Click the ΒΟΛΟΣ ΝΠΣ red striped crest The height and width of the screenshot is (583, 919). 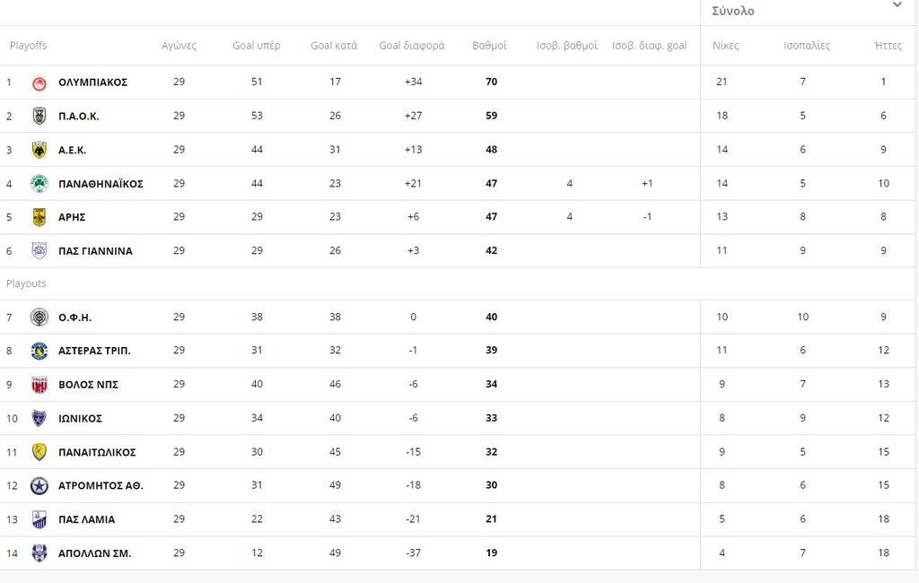click(x=39, y=385)
